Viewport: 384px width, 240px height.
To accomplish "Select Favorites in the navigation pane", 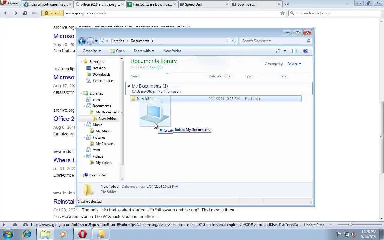I will (97, 61).
